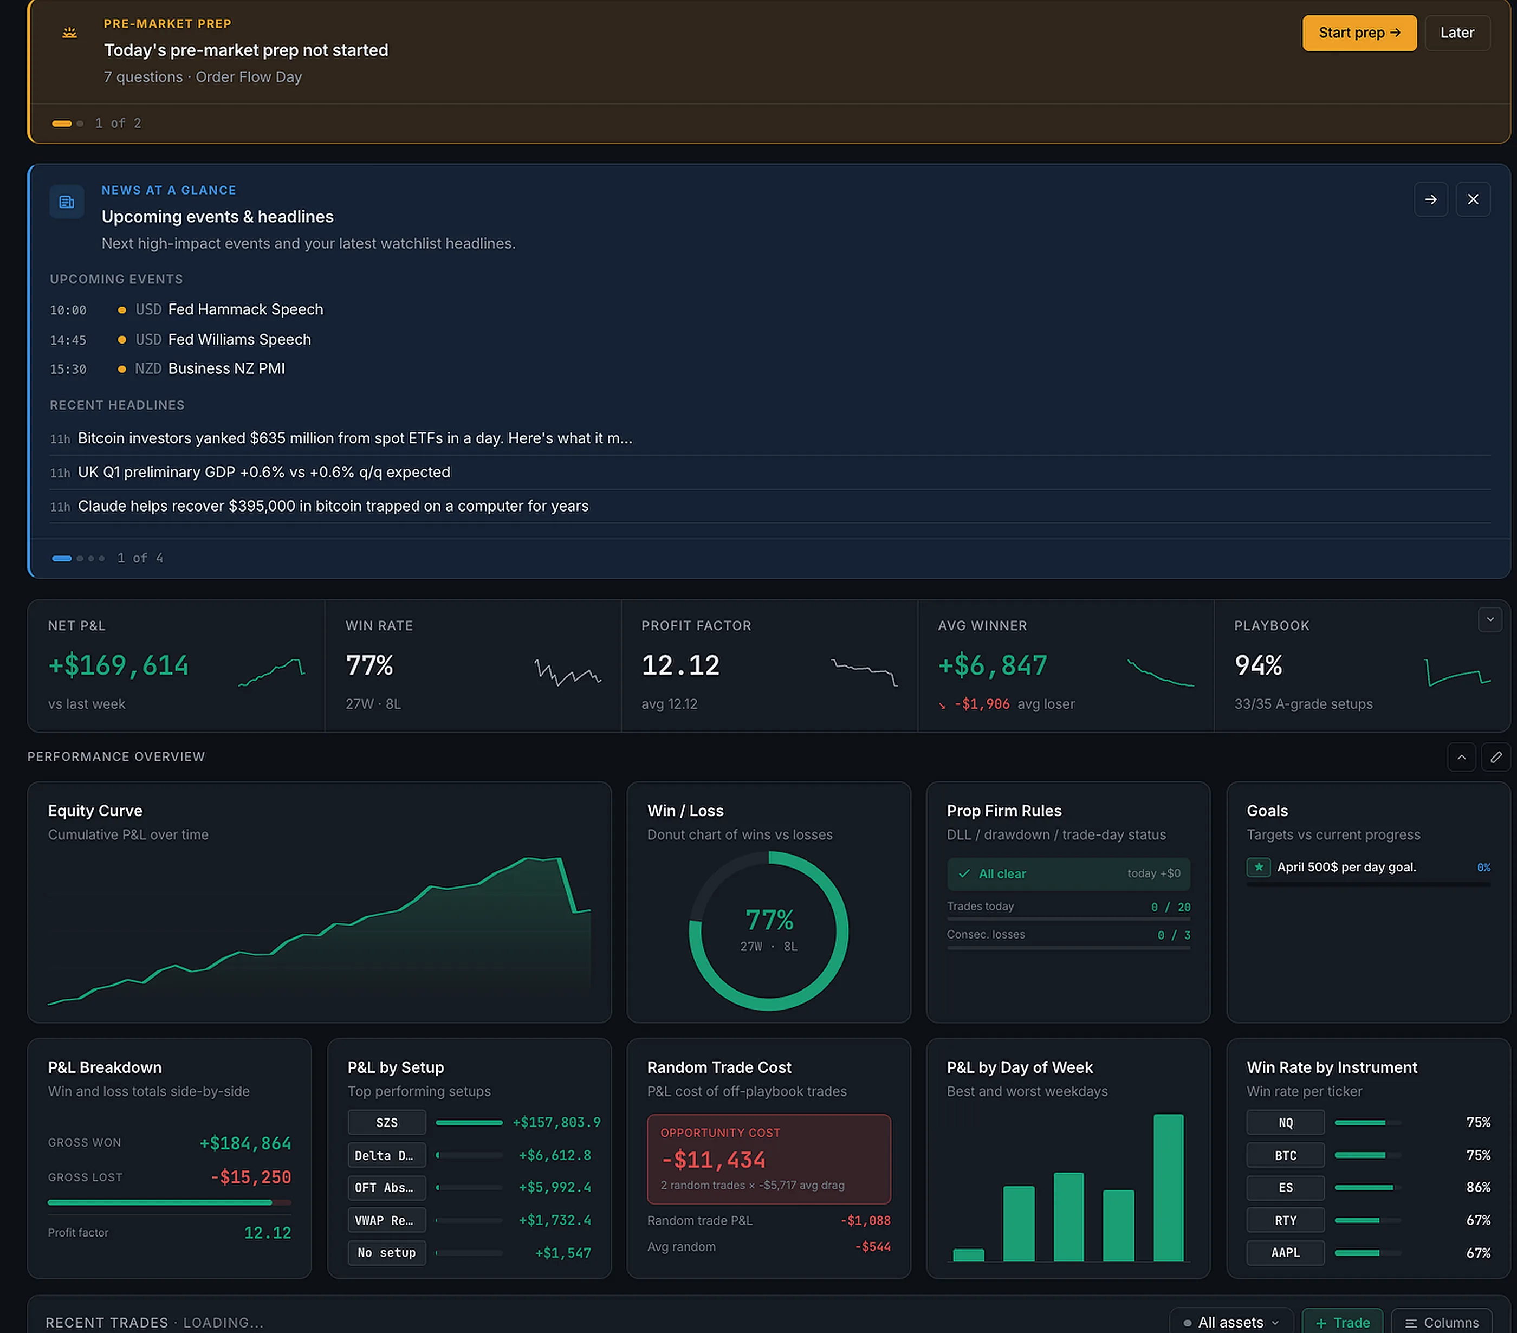Click the Opportunity Cost -$11,434 box
This screenshot has width=1517, height=1333.
click(768, 1159)
